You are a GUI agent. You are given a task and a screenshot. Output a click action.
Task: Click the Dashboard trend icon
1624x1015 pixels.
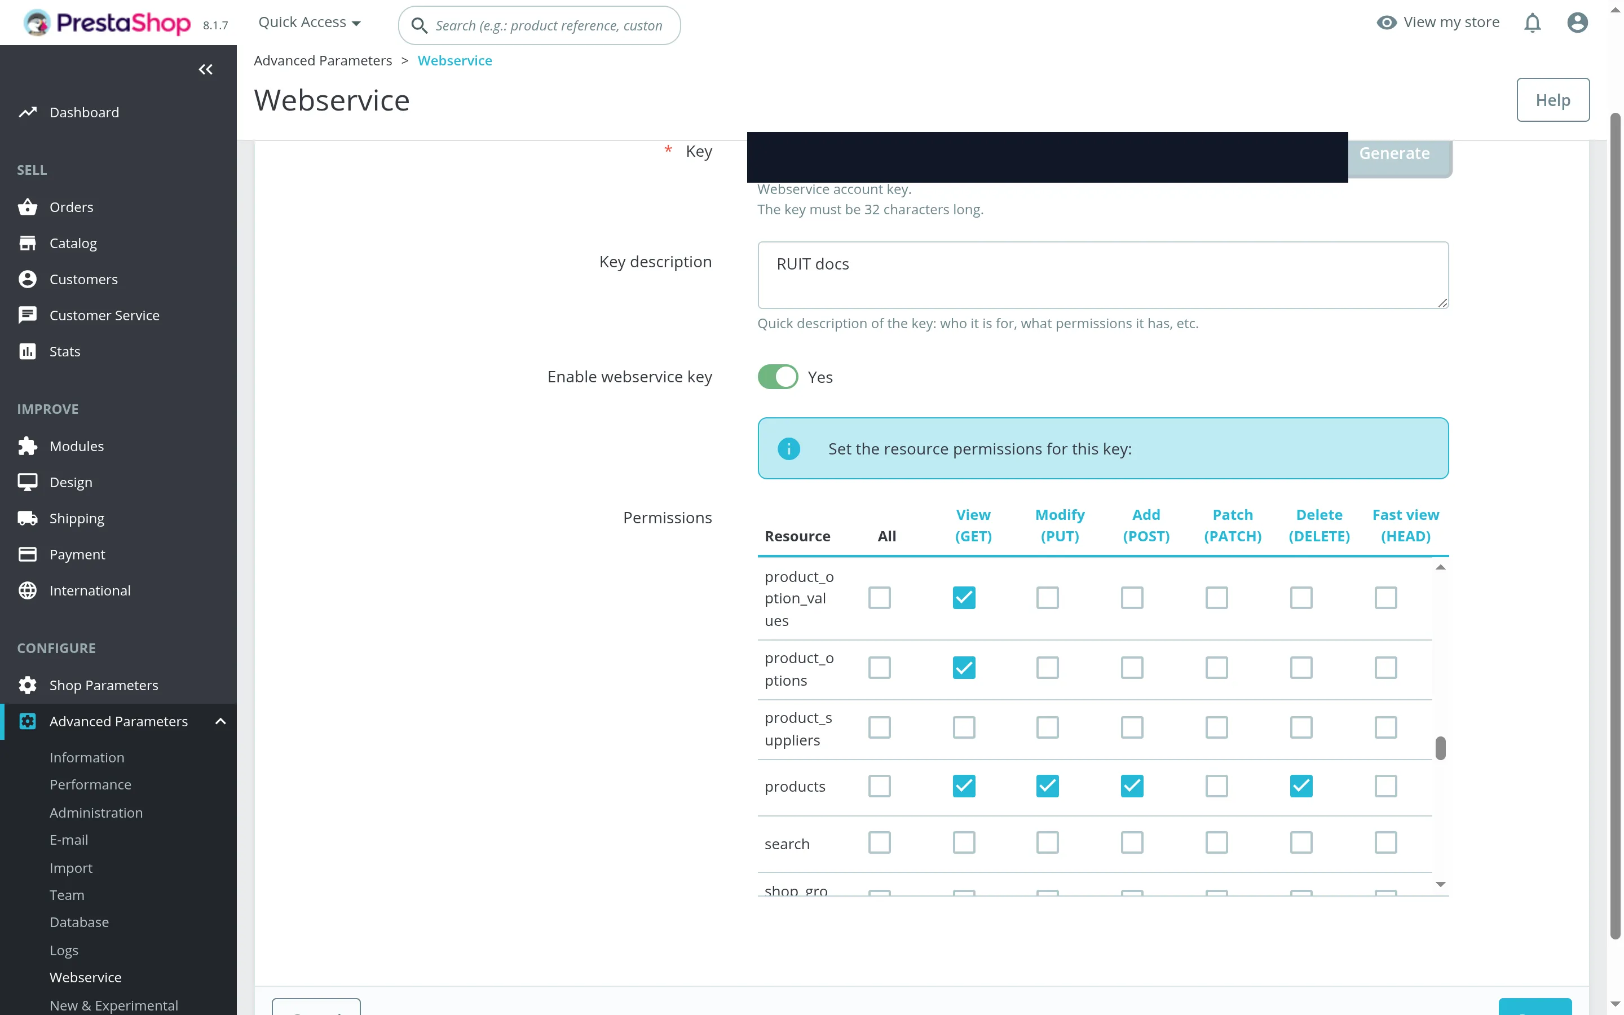coord(28,112)
